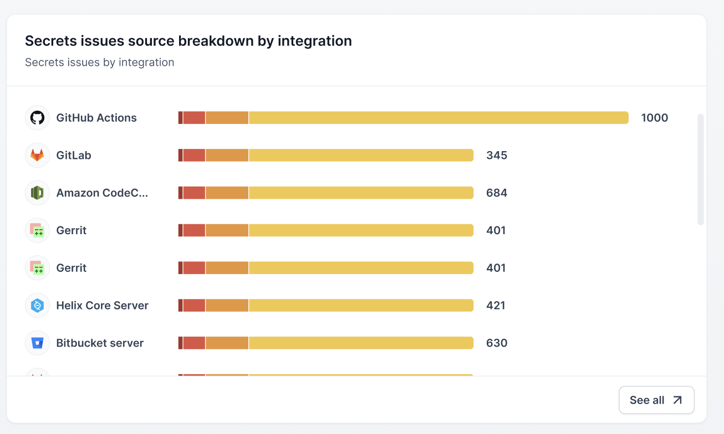
Task: Click the chart title Secrets issues source breakdown
Action: [x=188, y=40]
